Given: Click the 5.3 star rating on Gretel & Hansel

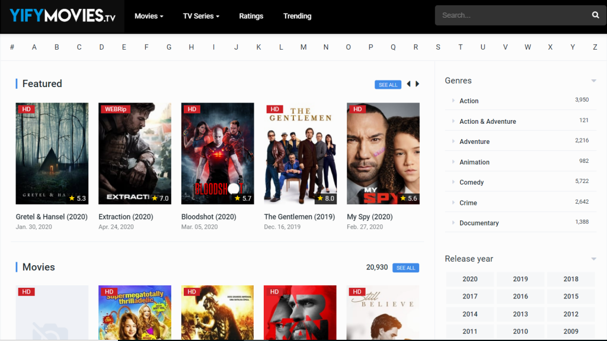Looking at the screenshot, I should tap(78, 198).
